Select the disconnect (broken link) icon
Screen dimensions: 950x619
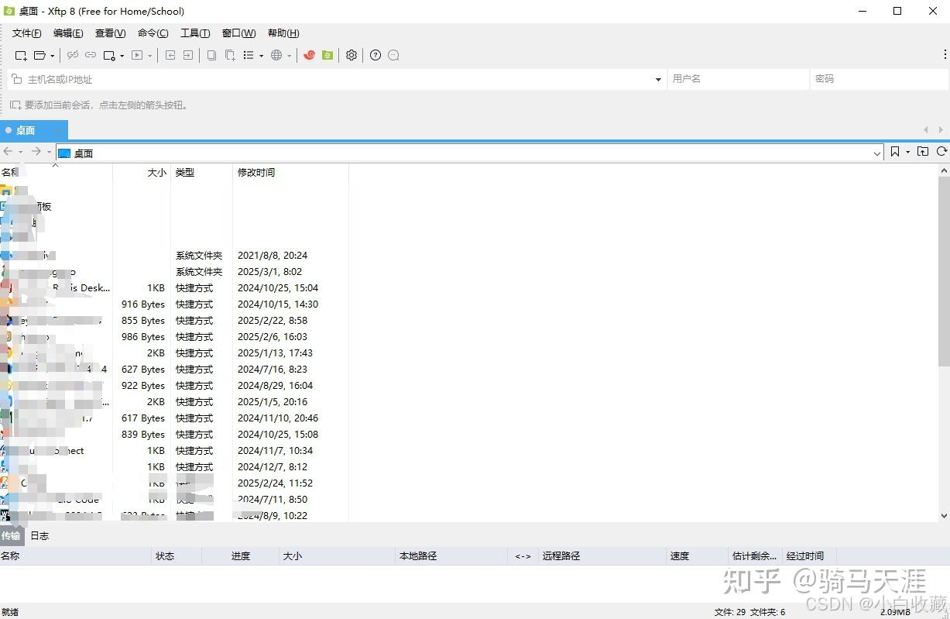click(72, 55)
